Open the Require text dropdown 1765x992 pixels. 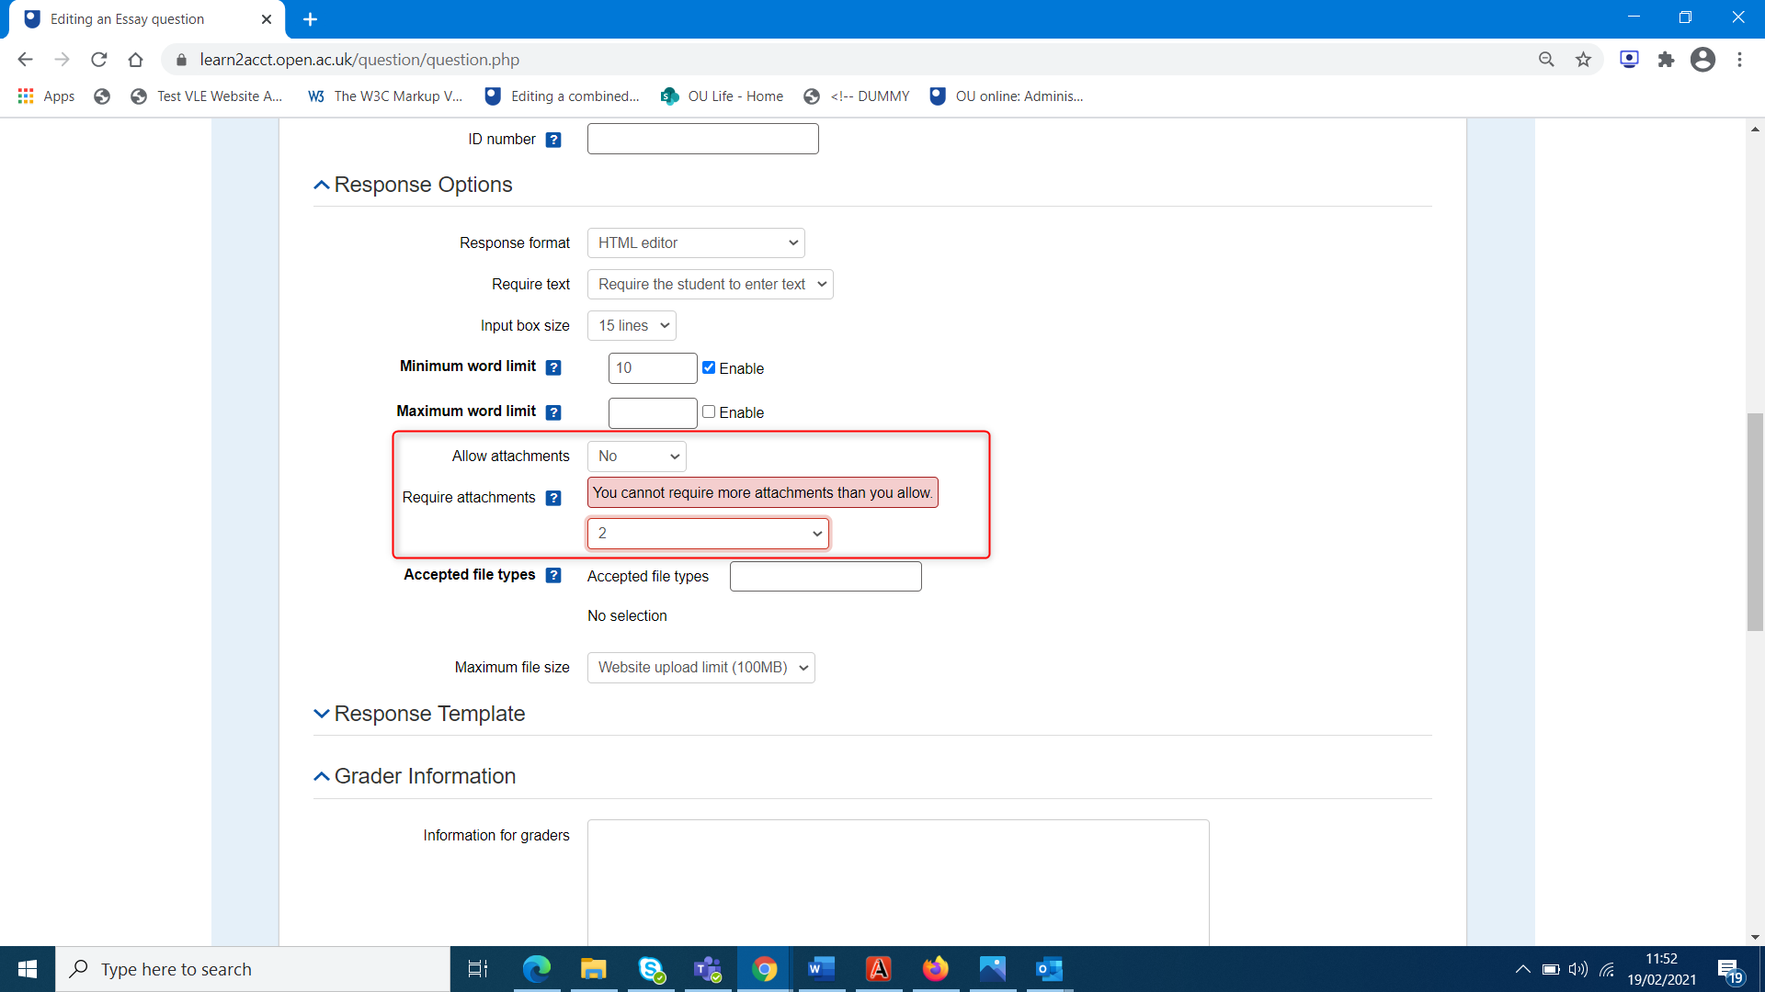tap(711, 285)
